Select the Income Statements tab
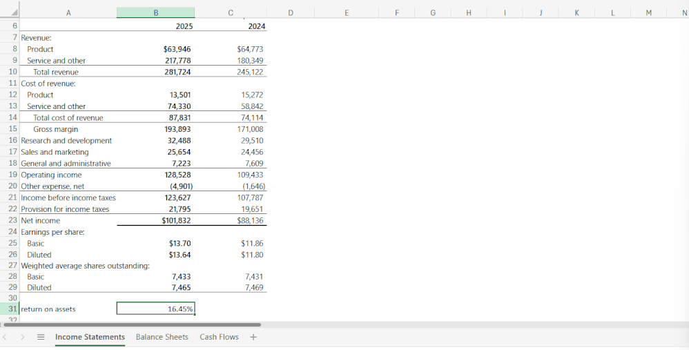Image resolution: width=689 pixels, height=350 pixels. tap(90, 338)
